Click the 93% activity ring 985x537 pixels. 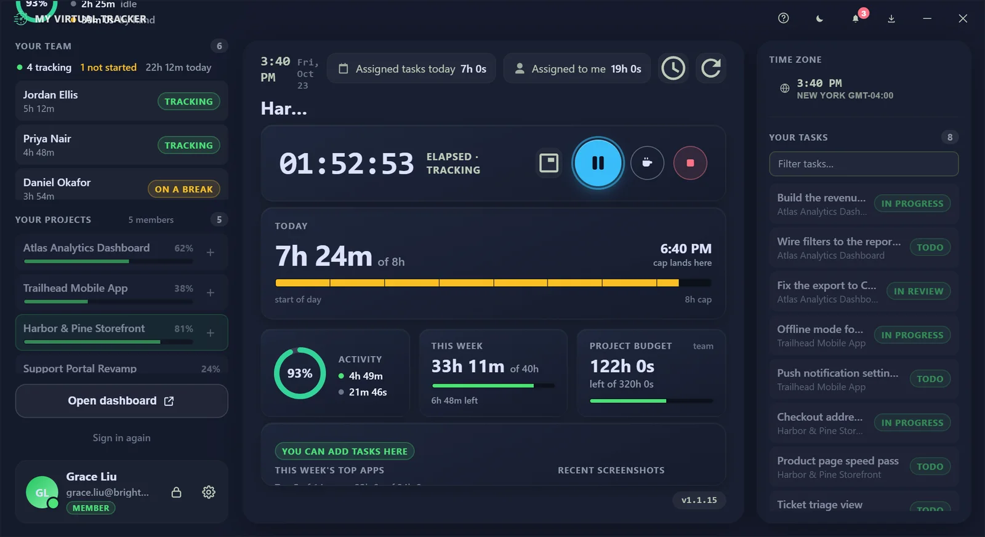(300, 373)
